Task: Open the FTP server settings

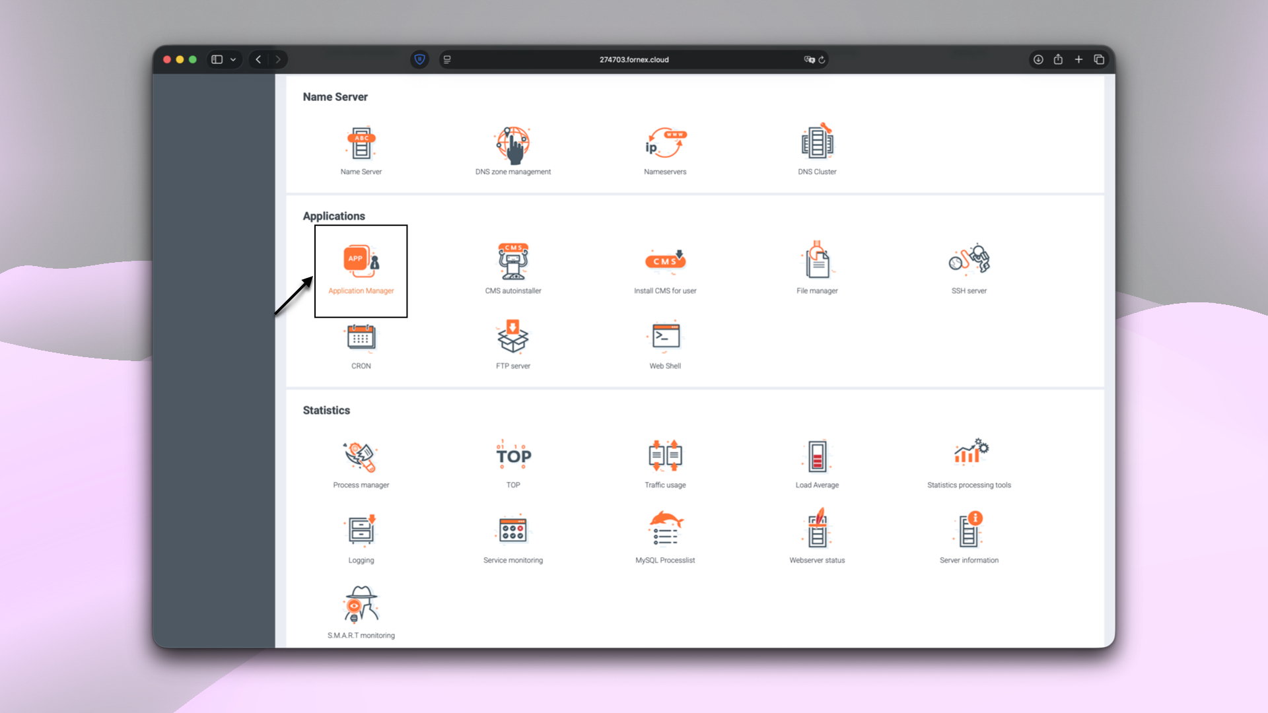Action: click(x=513, y=342)
